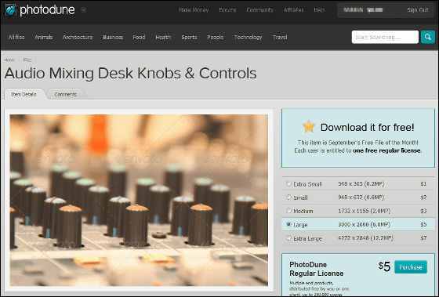Visit the Forums link
Screen dimensions: 439x297
click(x=227, y=10)
